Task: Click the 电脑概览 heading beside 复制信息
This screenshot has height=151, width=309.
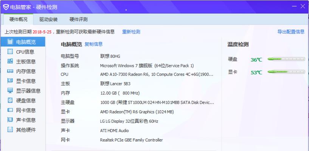Action: pos(71,44)
